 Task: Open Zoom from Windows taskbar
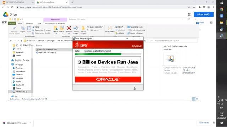[x=221, y=16]
